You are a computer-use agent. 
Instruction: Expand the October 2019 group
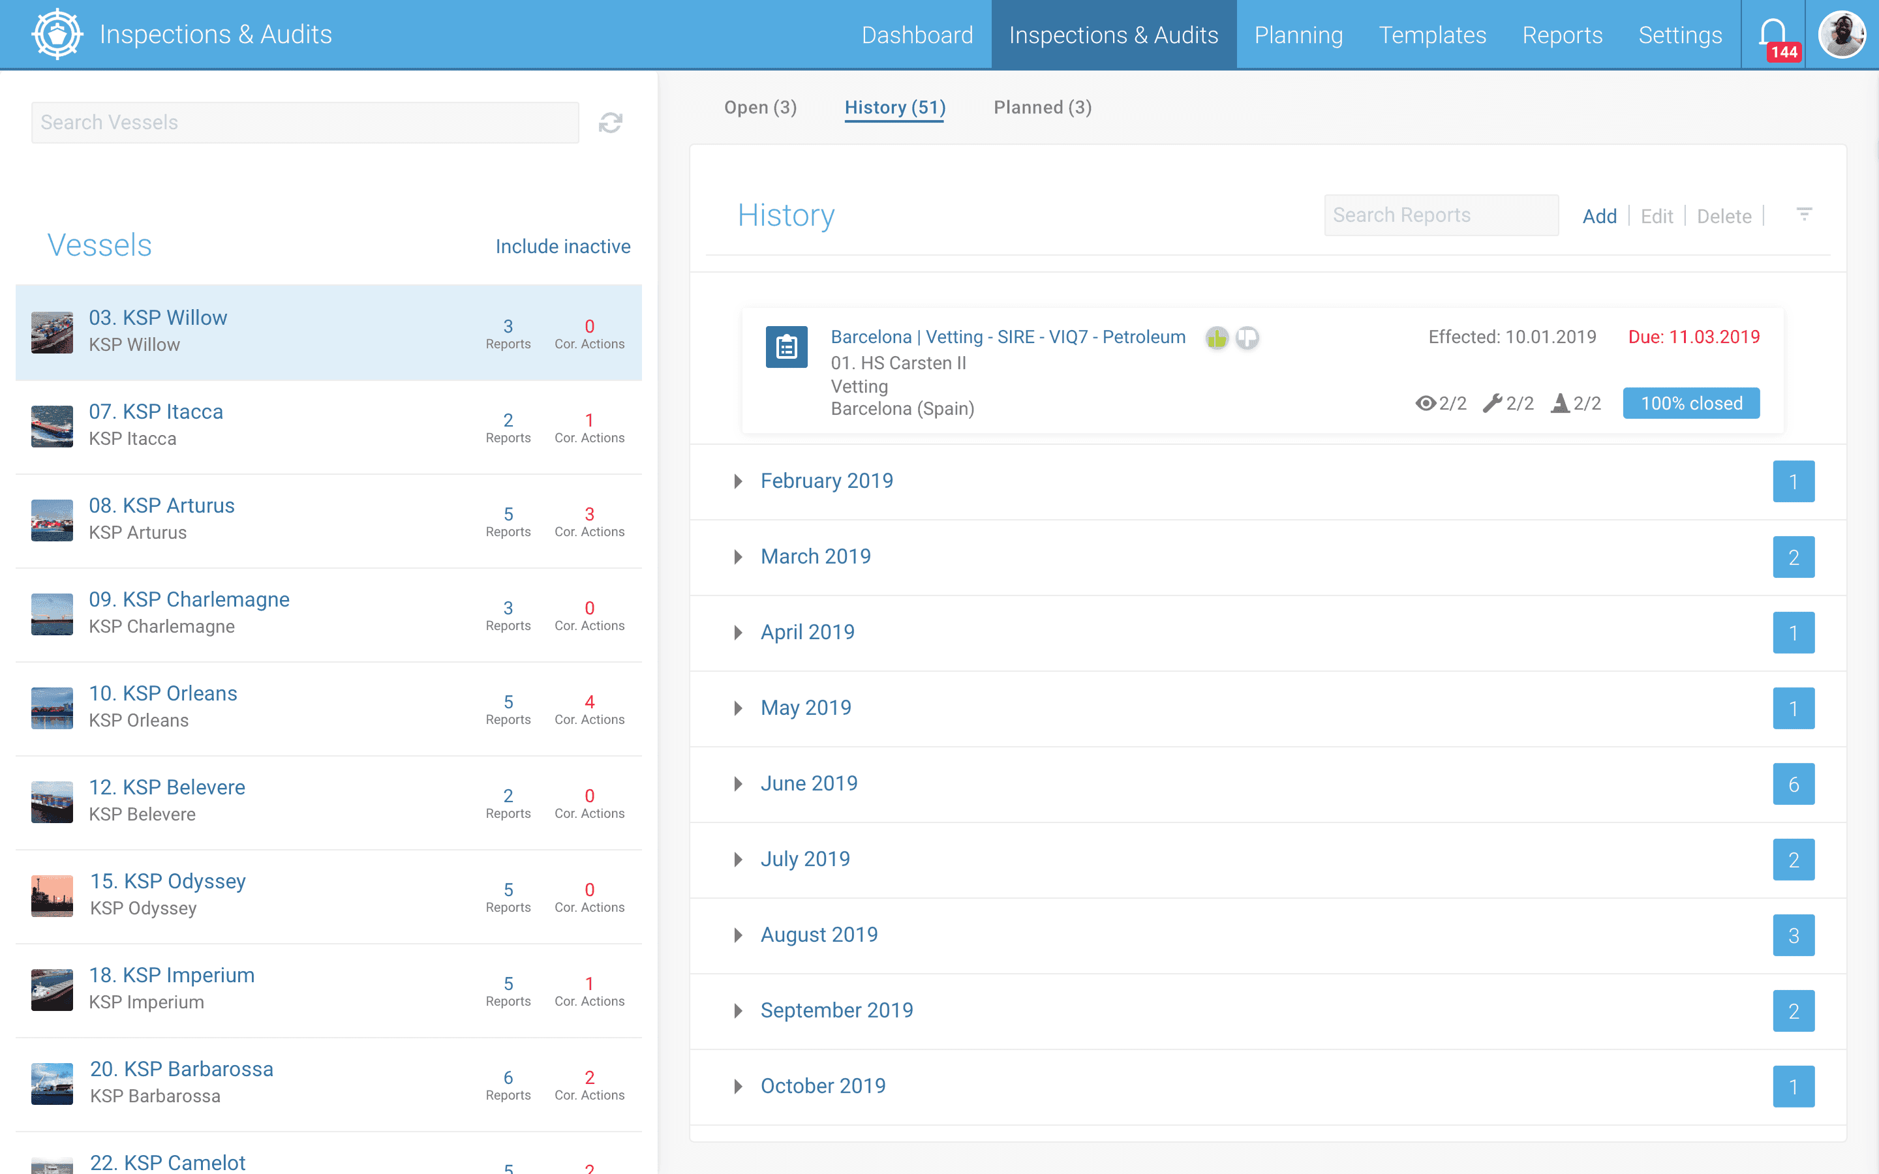point(822,1086)
